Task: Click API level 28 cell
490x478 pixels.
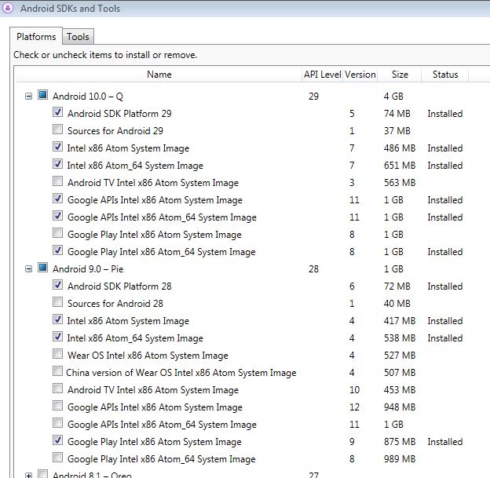Action: 313,269
